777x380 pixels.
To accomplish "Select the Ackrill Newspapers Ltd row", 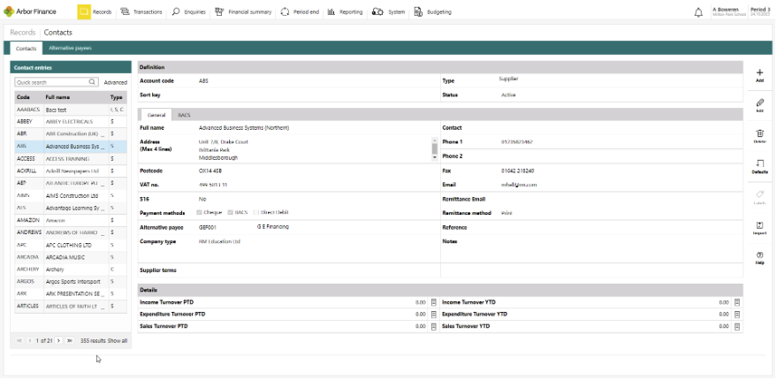I will click(x=71, y=171).
